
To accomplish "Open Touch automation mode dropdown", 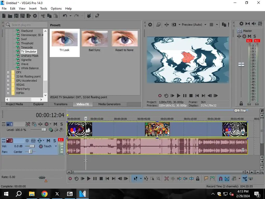I will (56, 146).
